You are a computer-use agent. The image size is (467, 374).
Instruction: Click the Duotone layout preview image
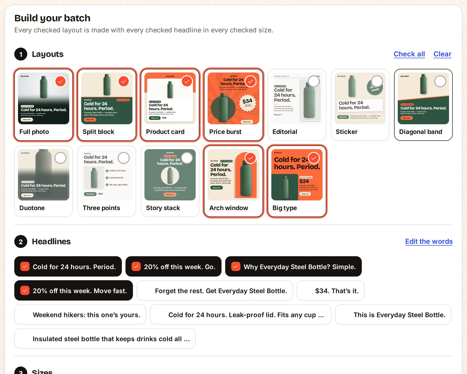pyautogui.click(x=44, y=175)
